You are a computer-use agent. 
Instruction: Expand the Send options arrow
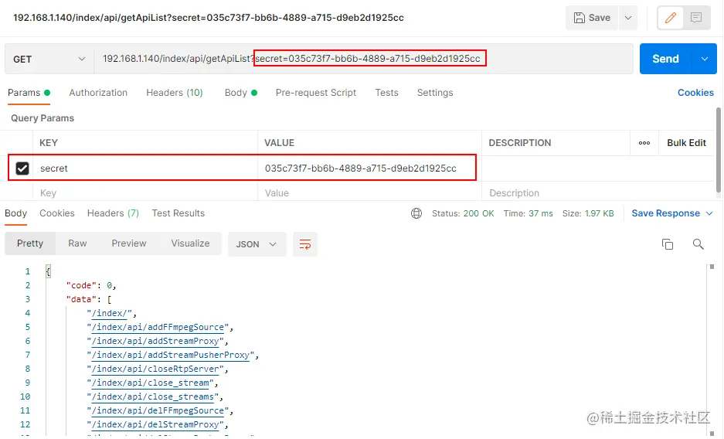click(705, 59)
